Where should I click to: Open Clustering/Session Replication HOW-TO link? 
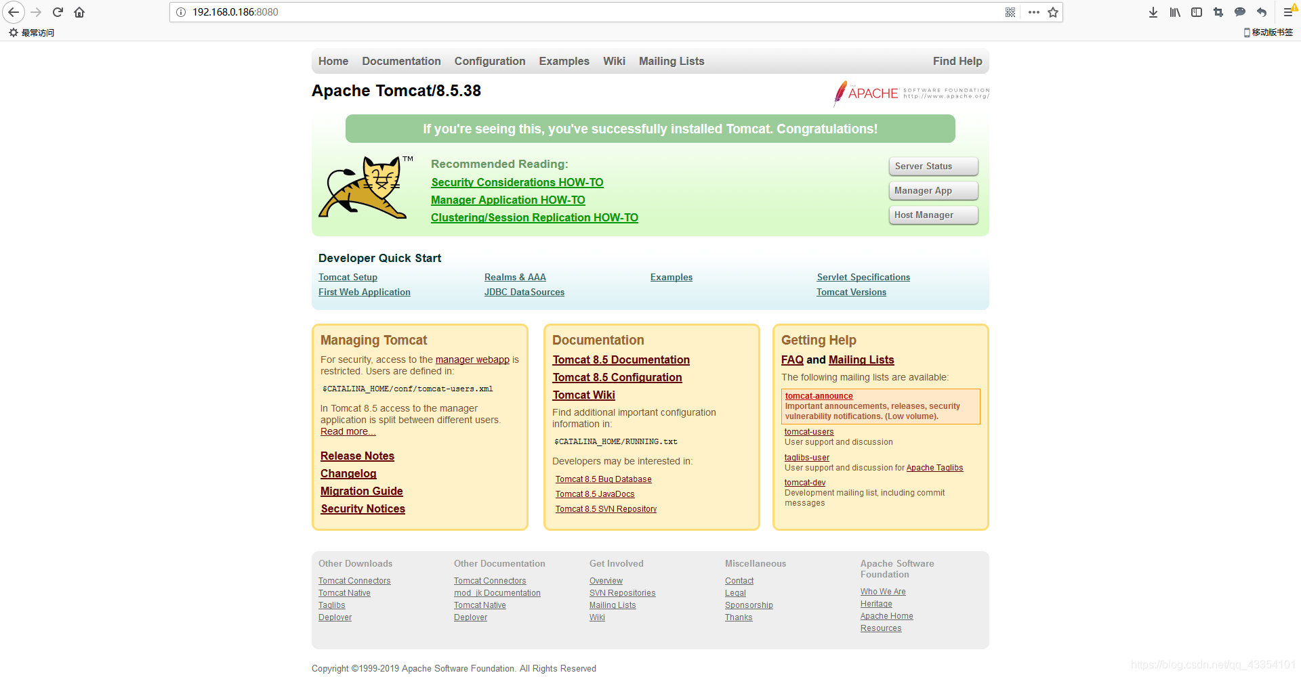click(x=535, y=217)
